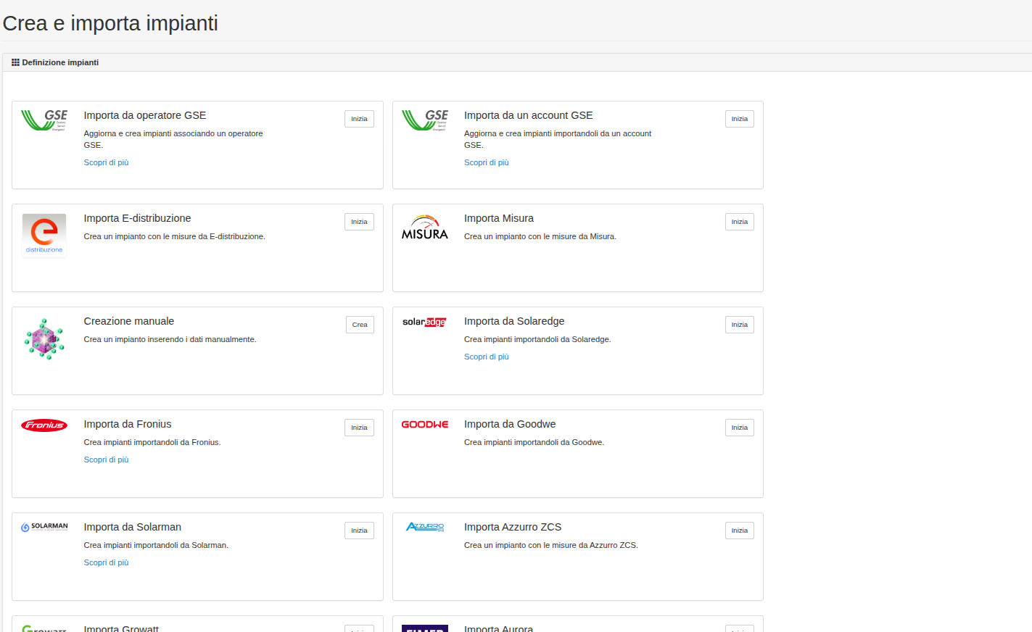Click the heading Importa Azzurro ZCS

click(x=513, y=527)
